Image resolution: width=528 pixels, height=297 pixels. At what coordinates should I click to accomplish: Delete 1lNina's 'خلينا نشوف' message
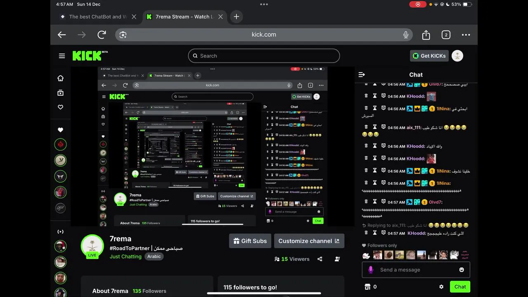pyautogui.click(x=366, y=171)
